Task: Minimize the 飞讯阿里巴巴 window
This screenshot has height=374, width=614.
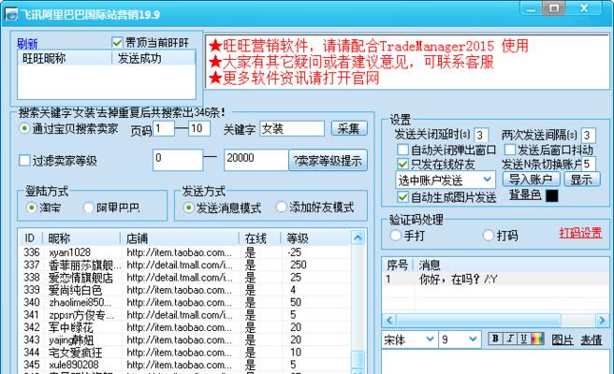Action: [531, 8]
